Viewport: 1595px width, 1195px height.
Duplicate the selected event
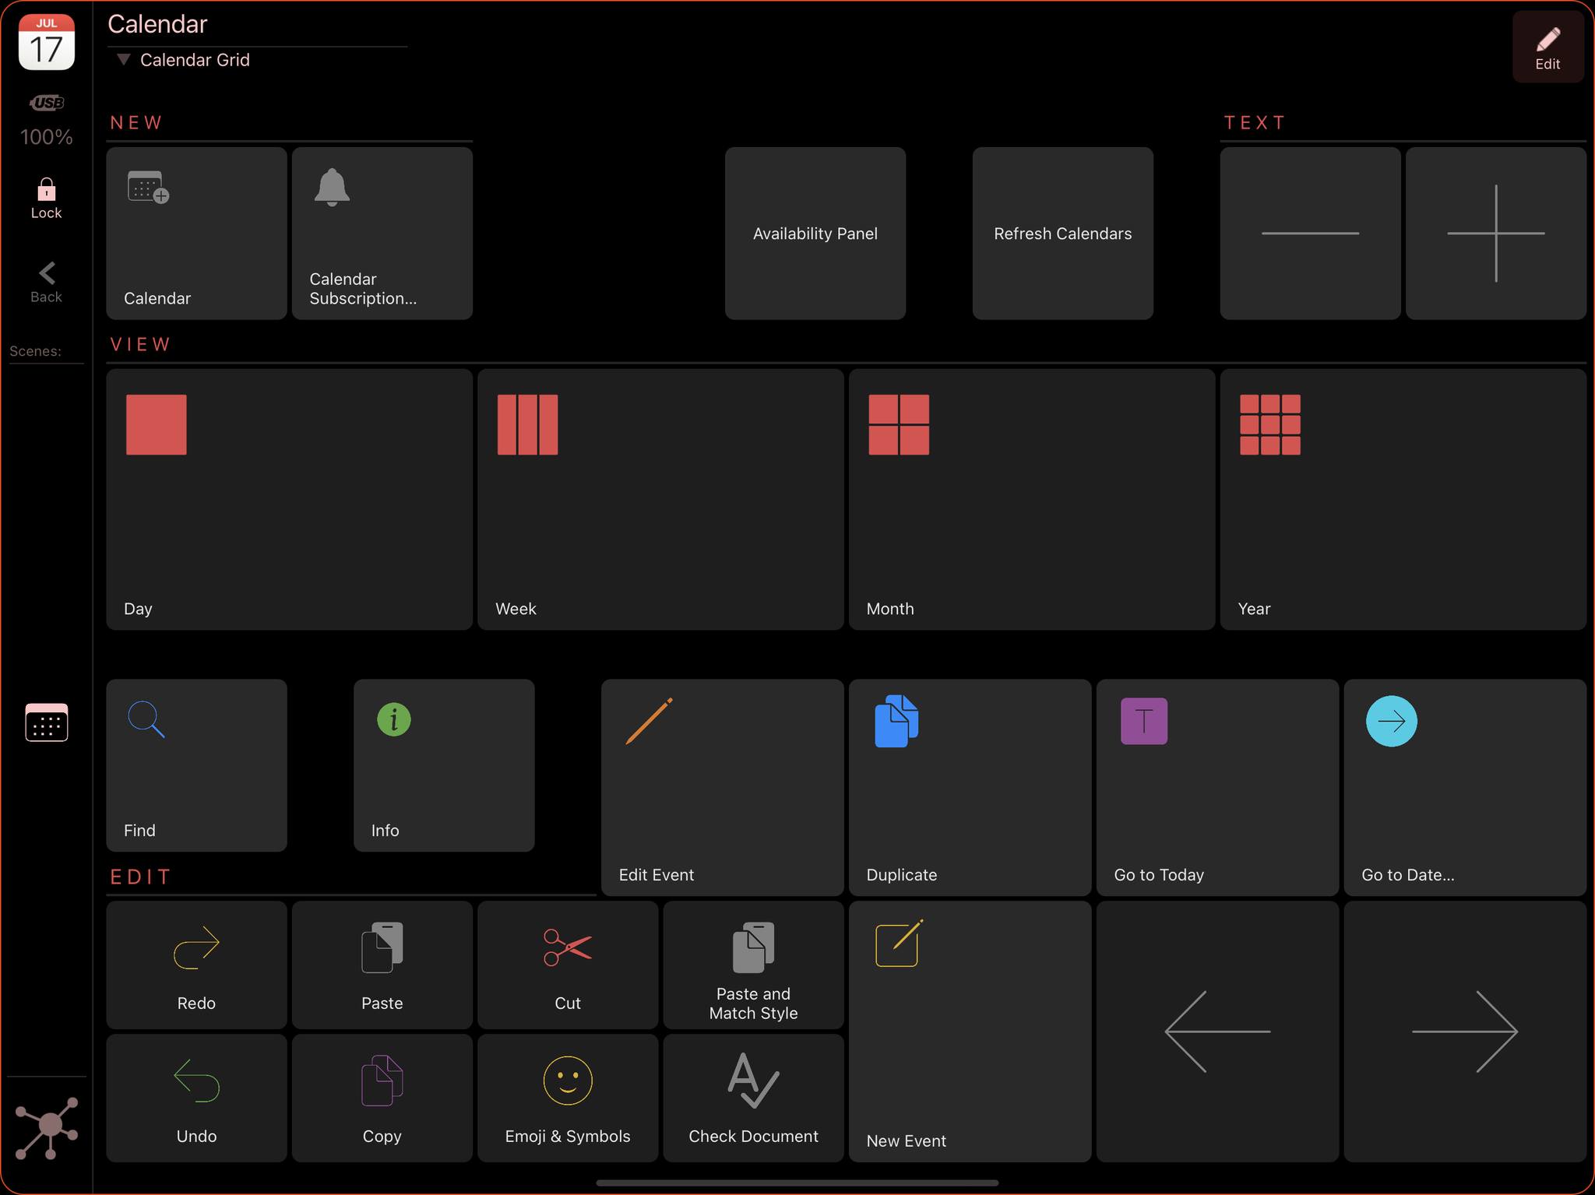(970, 787)
